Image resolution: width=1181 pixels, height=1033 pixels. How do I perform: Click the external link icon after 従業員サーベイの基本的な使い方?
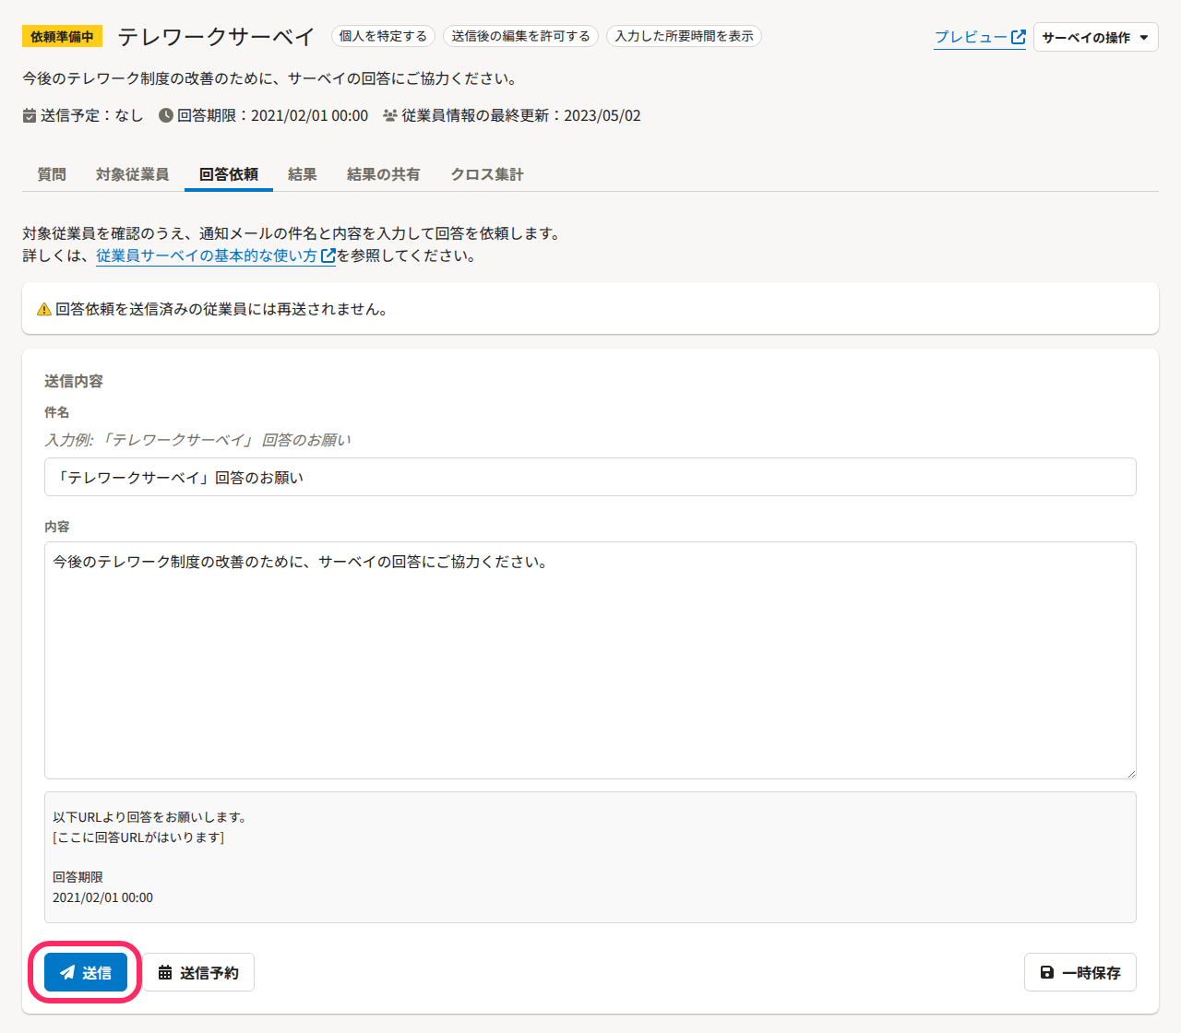pos(328,255)
